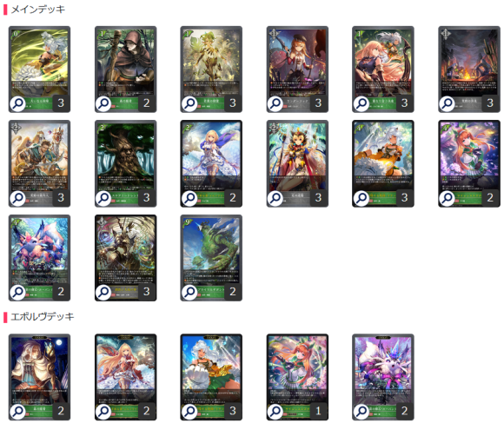
Task: Select the orange-haired girl on purple main deck card
Action: pos(469,163)
